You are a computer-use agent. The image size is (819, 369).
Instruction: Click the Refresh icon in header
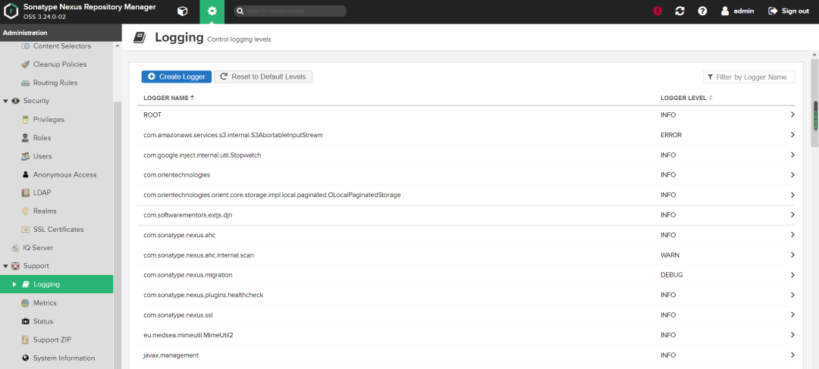[679, 11]
